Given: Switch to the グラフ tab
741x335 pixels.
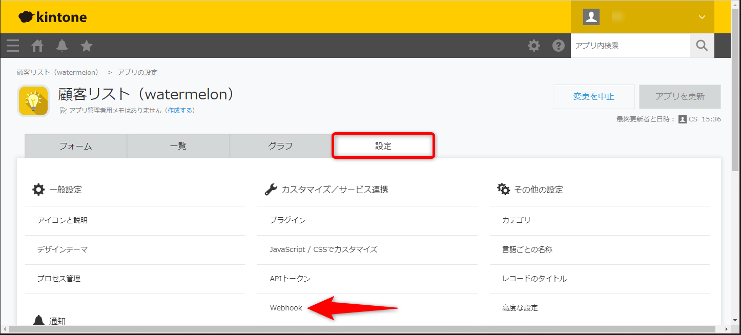Looking at the screenshot, I should click(280, 146).
